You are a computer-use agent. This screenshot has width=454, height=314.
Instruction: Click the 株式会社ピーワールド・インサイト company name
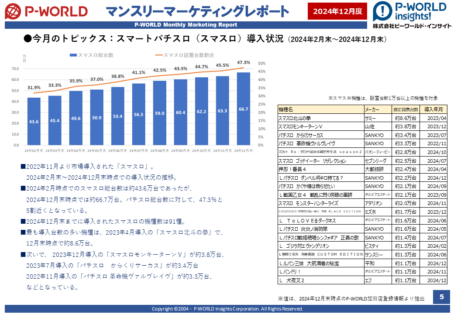tap(412, 26)
